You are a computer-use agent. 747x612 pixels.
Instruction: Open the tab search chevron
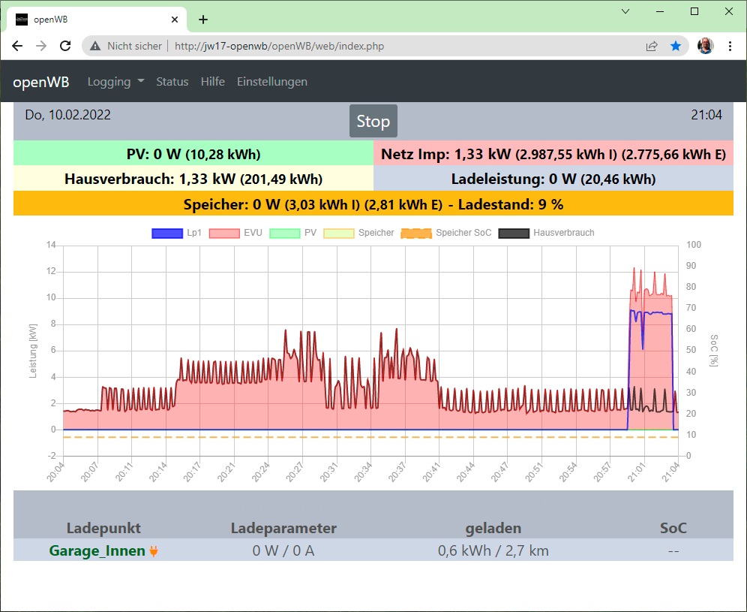tap(626, 11)
